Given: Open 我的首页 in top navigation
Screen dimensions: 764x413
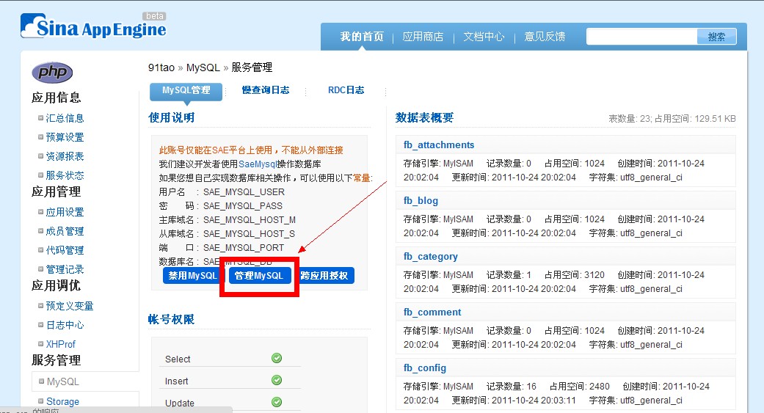Looking at the screenshot, I should [362, 37].
